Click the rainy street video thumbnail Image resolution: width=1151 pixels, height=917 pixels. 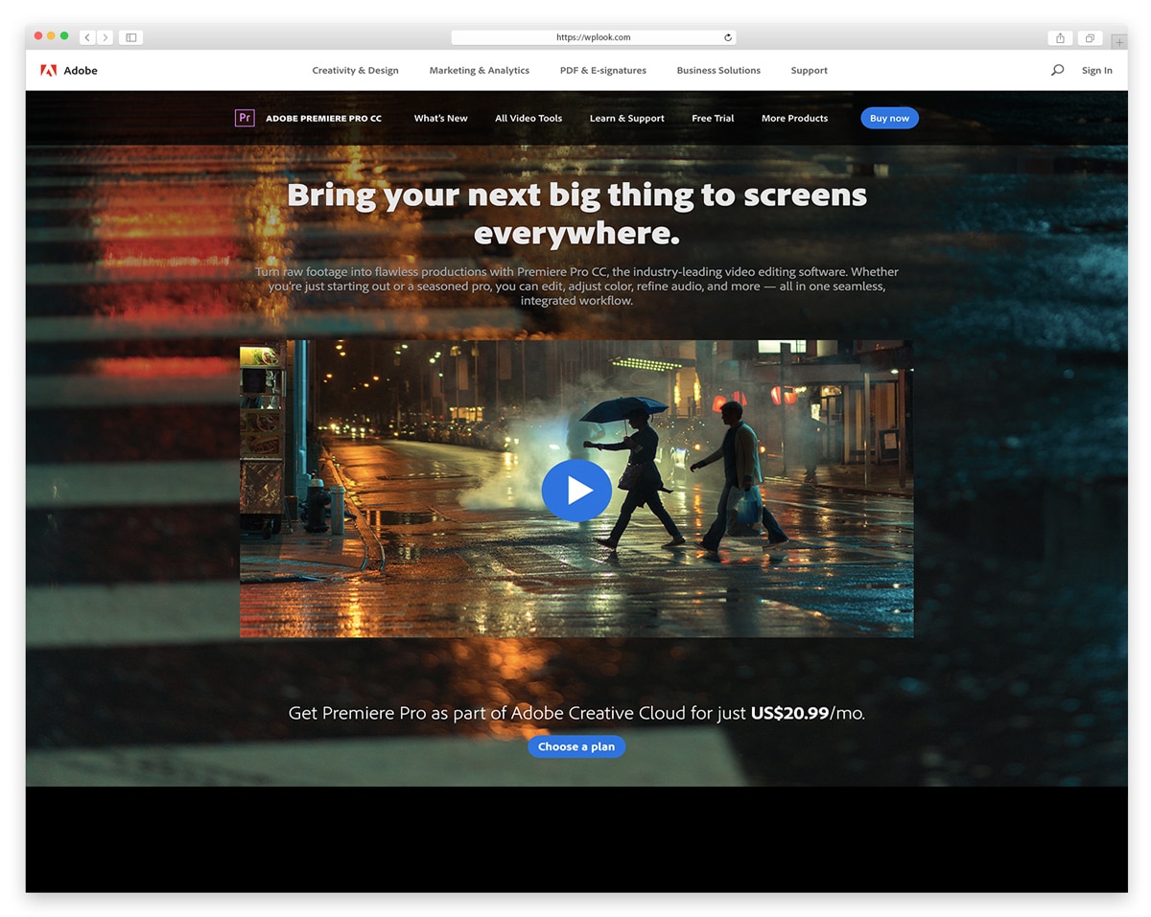point(576,489)
